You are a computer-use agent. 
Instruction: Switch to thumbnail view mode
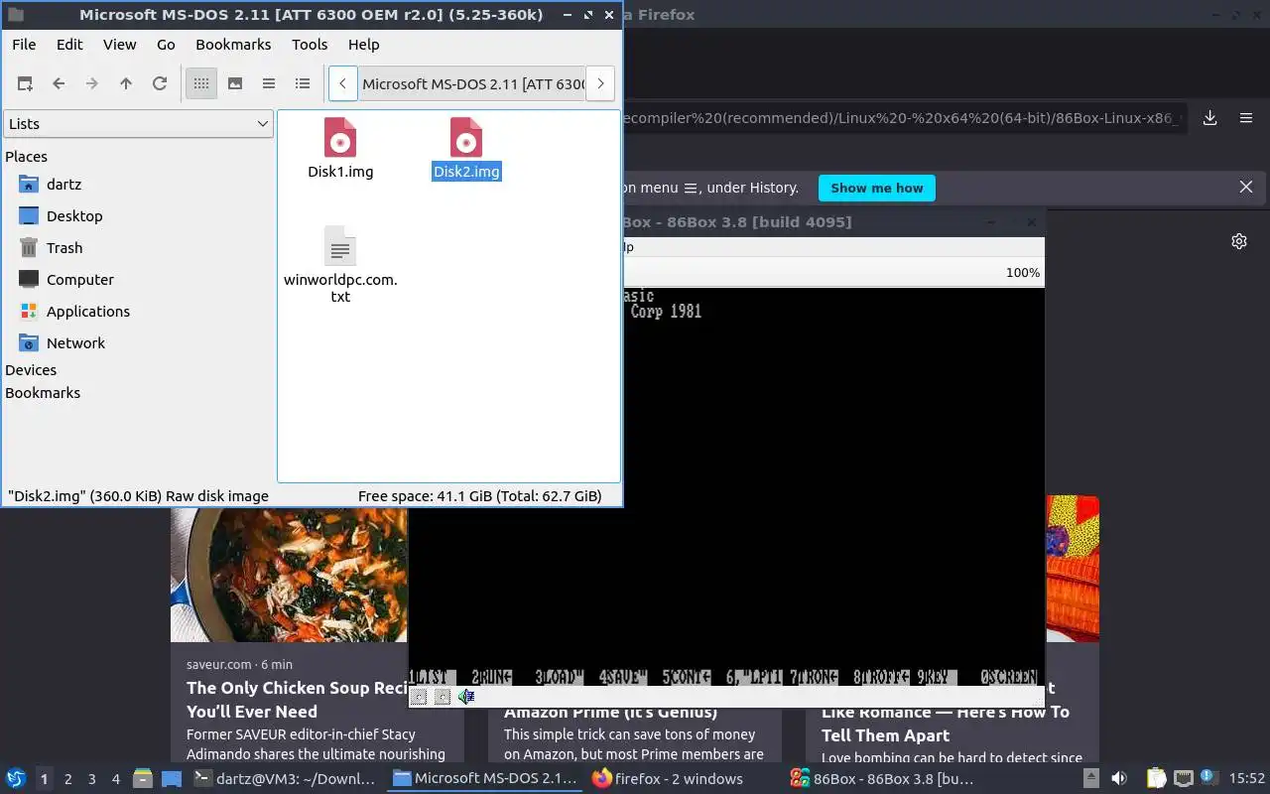(x=235, y=84)
